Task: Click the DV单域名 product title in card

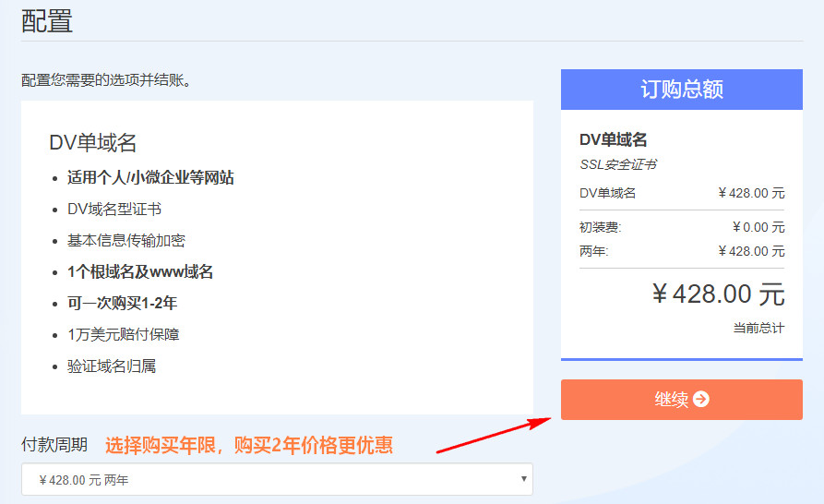Action: click(93, 142)
